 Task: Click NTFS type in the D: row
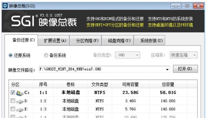[x=100, y=101]
